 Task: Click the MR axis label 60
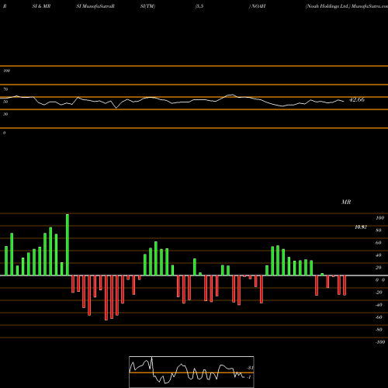(379, 243)
